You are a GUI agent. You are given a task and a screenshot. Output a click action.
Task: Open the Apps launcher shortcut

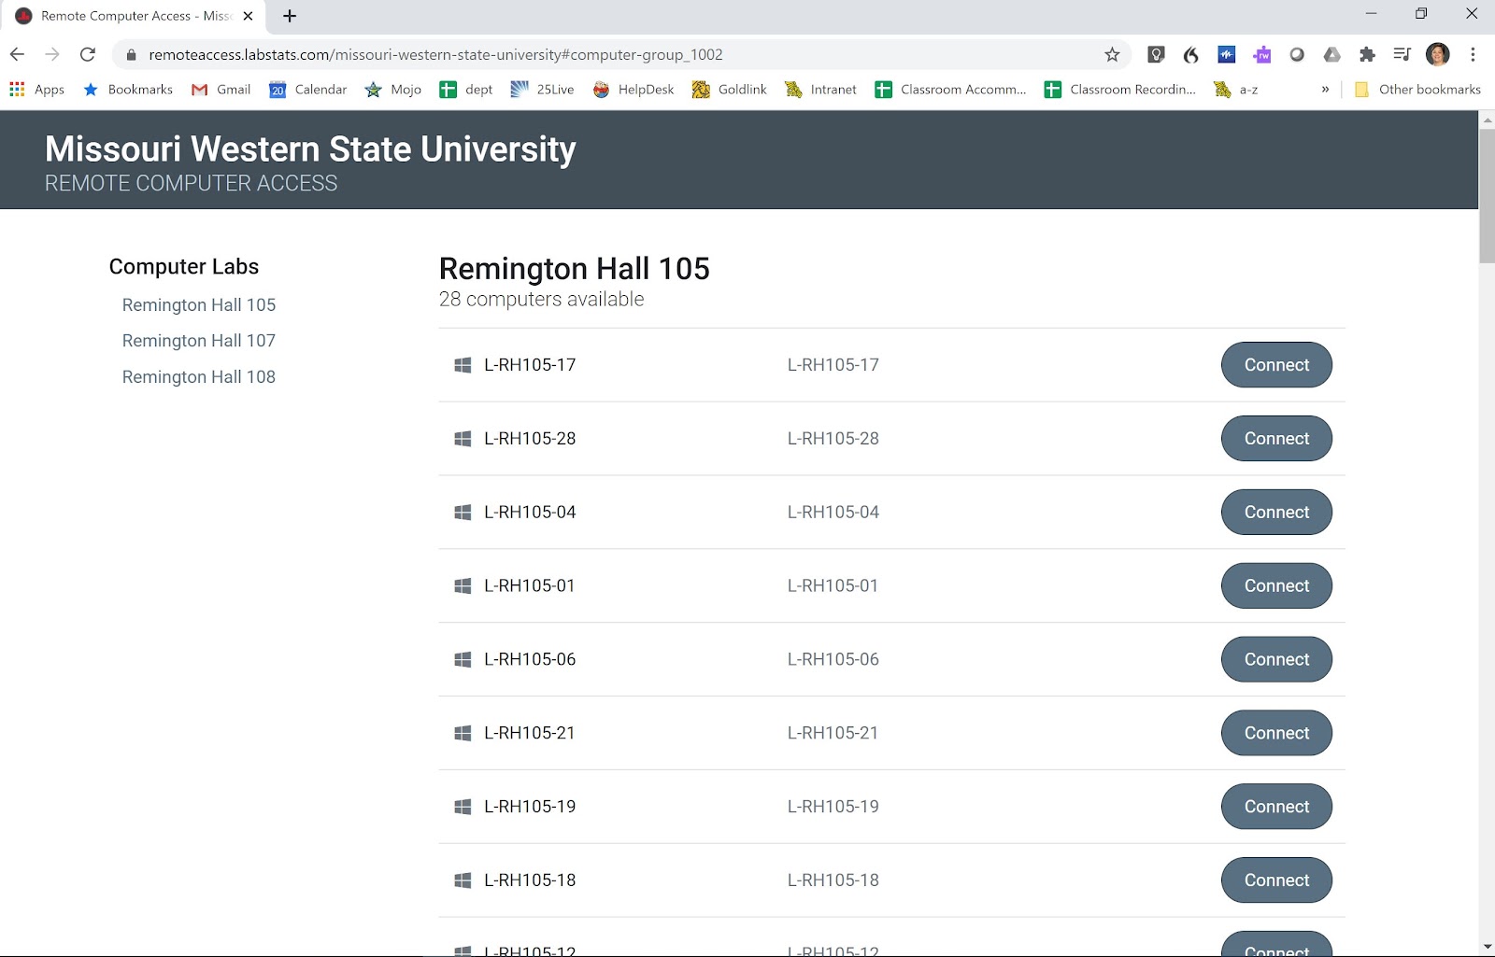point(36,90)
